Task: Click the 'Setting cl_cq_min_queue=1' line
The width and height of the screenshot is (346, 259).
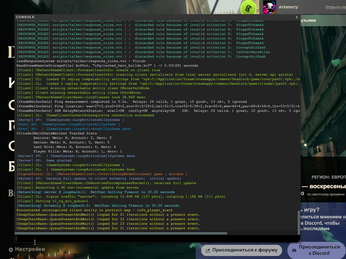Action: point(52,201)
